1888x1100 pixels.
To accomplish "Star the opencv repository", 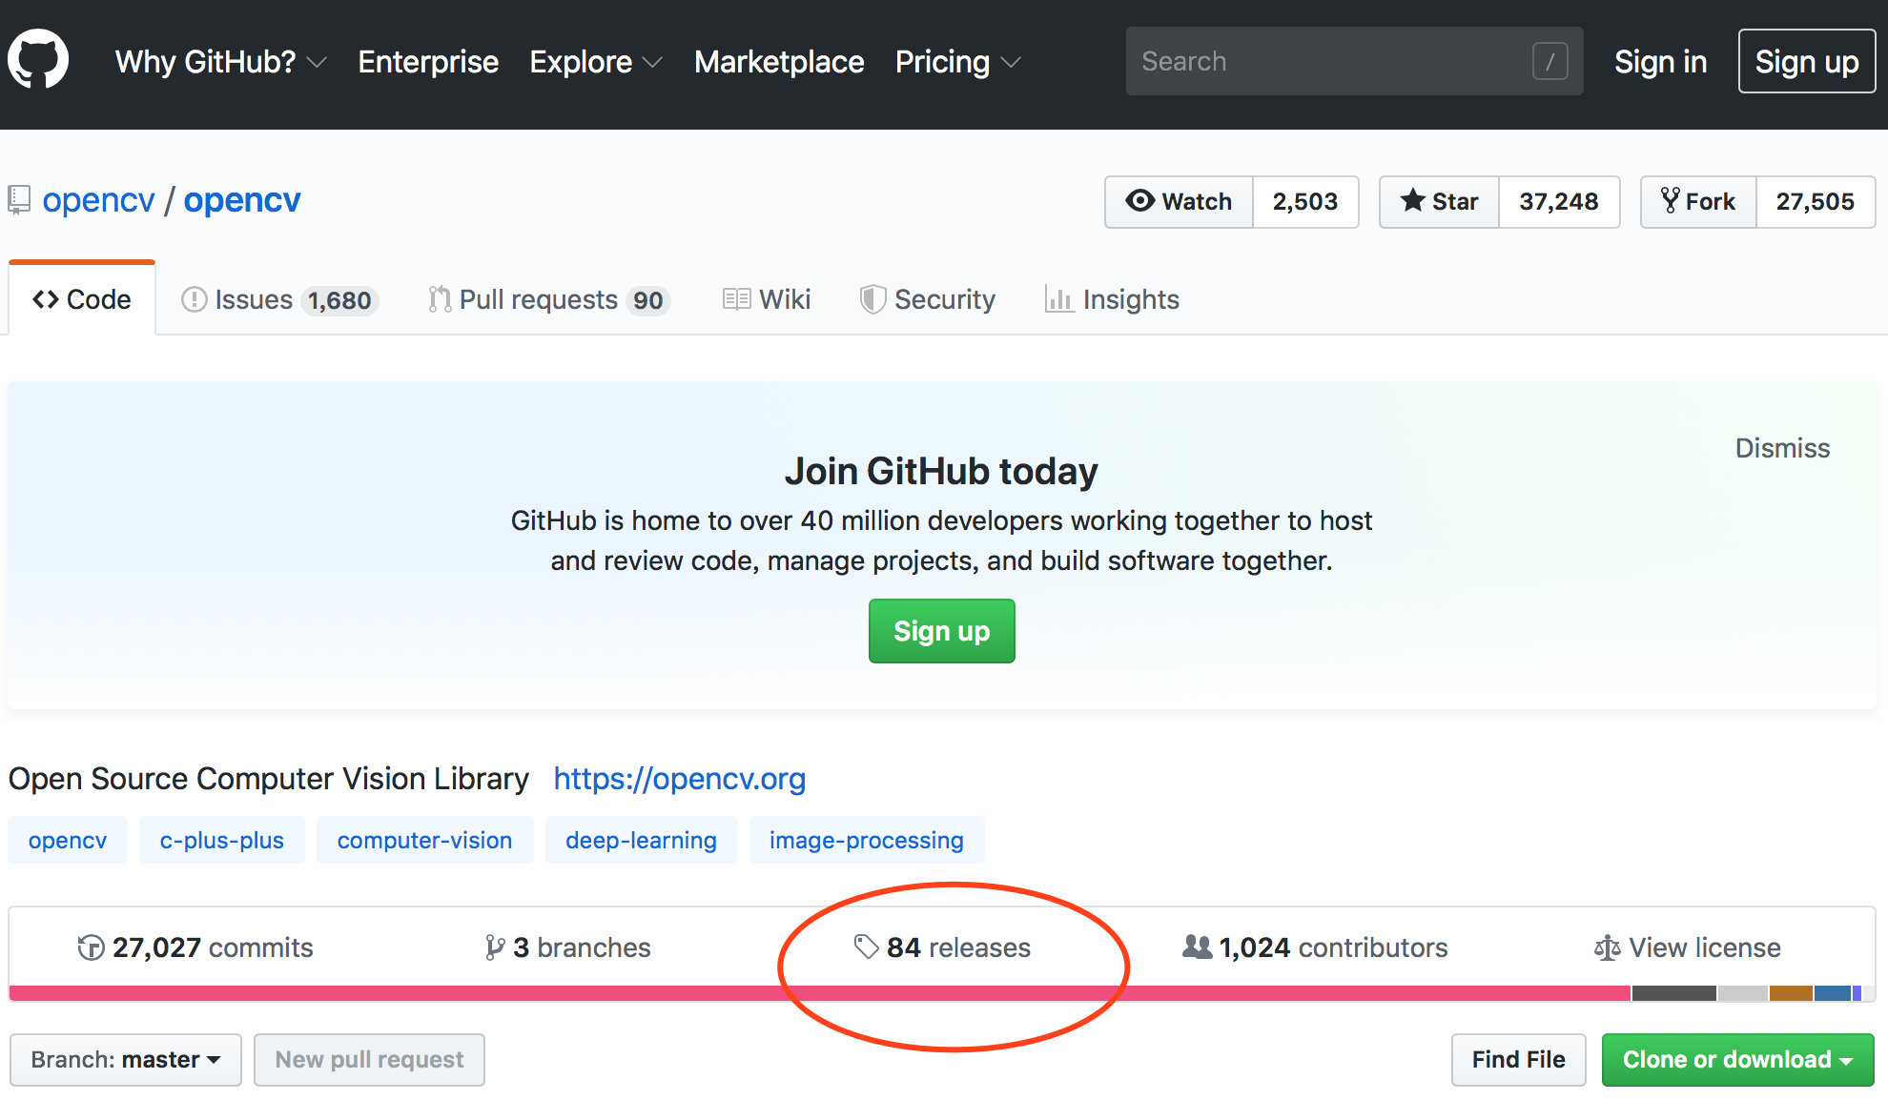I will click(1439, 202).
